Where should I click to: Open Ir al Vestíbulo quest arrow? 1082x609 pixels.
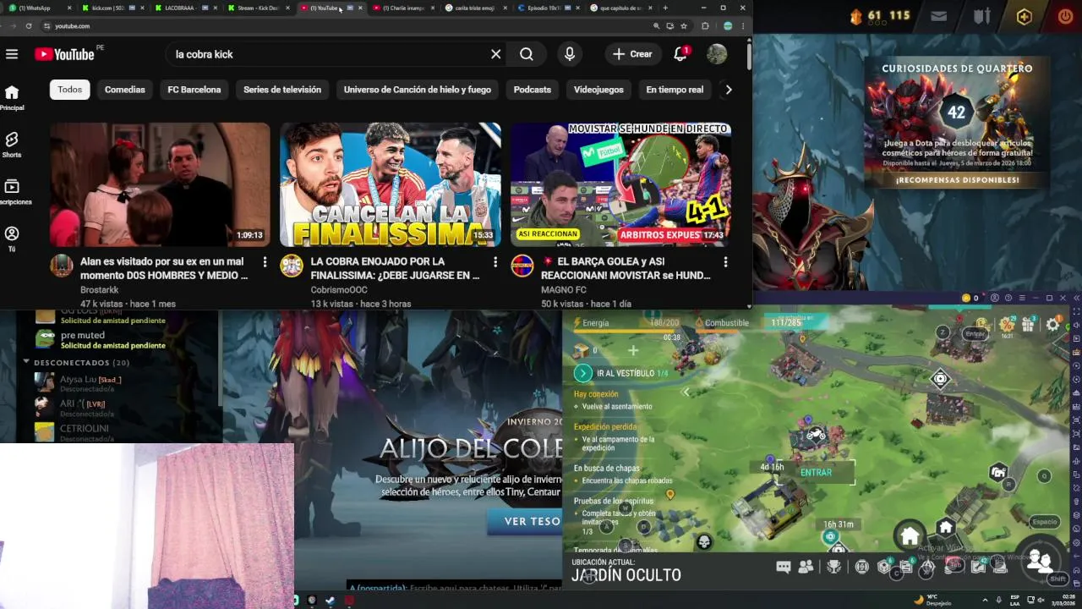[x=582, y=373]
